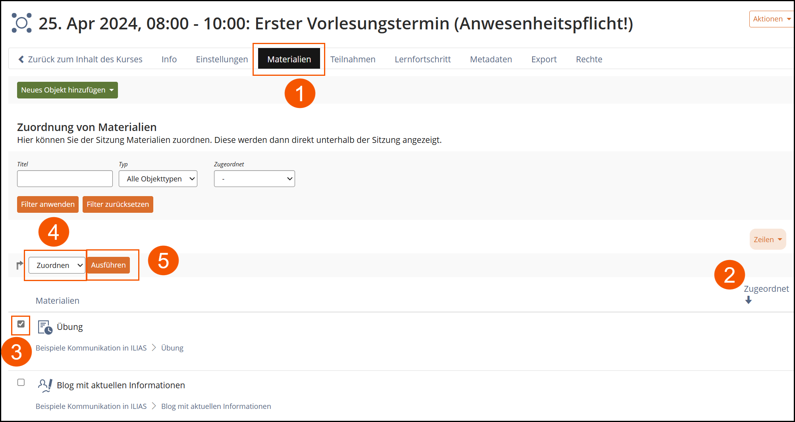Switch to the Teilnahmen tab

353,59
